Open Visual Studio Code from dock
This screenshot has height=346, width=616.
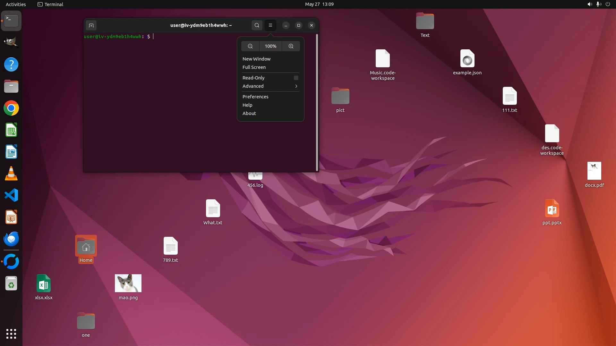pyautogui.click(x=11, y=195)
